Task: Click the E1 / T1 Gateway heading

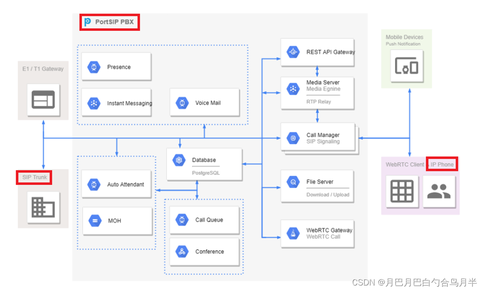Action: tap(43, 69)
